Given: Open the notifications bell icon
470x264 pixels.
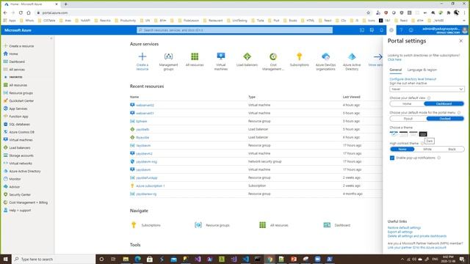Looking at the screenshot, I should click(382, 30).
